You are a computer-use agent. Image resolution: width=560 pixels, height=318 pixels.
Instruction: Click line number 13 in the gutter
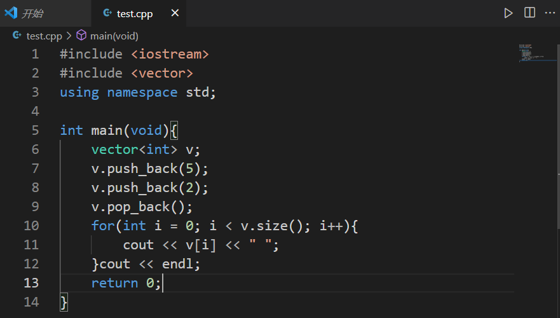(31, 283)
